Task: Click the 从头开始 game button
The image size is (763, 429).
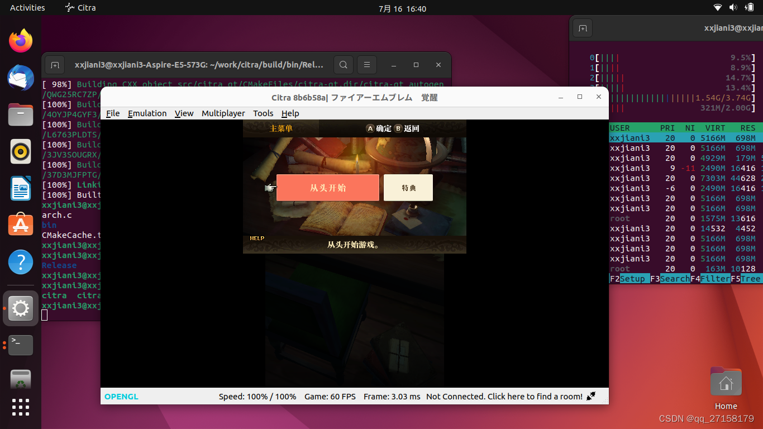Action: (x=328, y=188)
